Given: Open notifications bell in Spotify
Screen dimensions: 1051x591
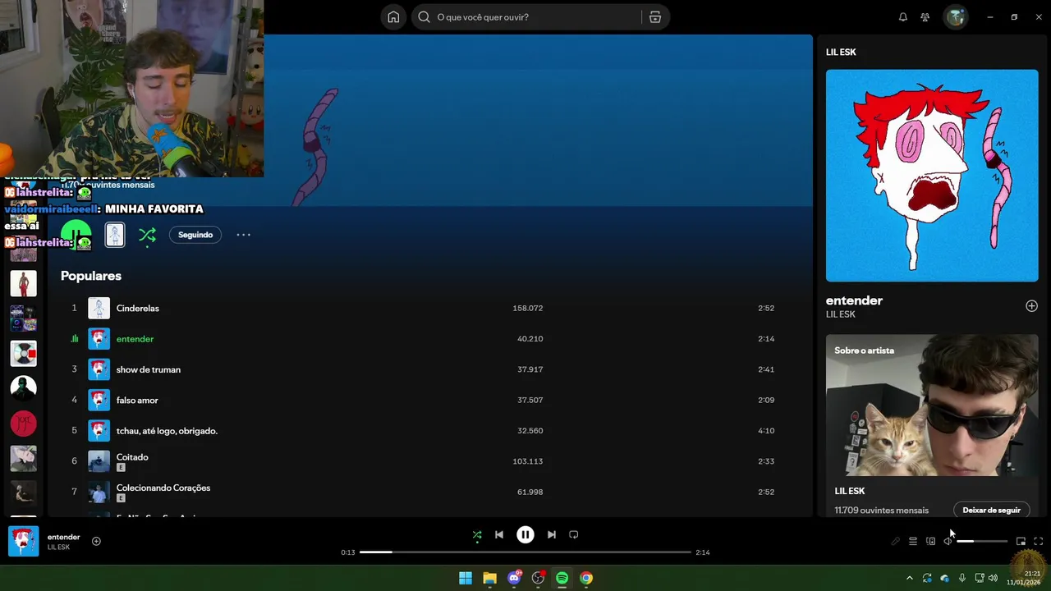Looking at the screenshot, I should click(x=903, y=17).
